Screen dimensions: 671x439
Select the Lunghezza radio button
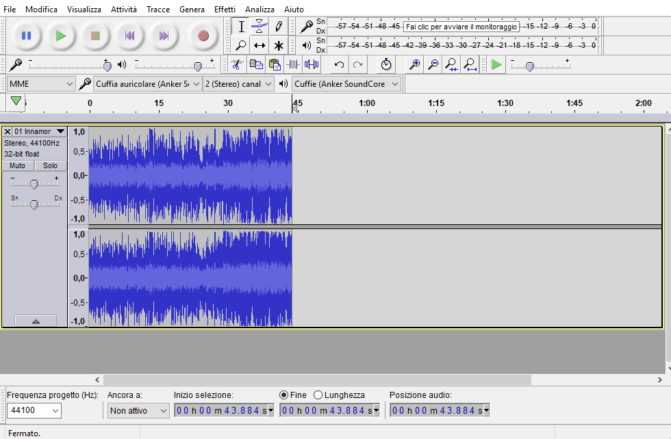pos(318,395)
